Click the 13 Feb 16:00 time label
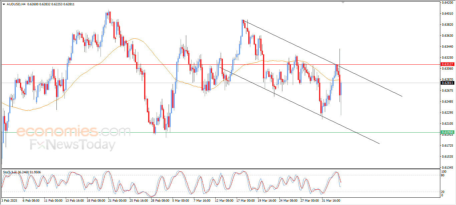 click(x=74, y=201)
